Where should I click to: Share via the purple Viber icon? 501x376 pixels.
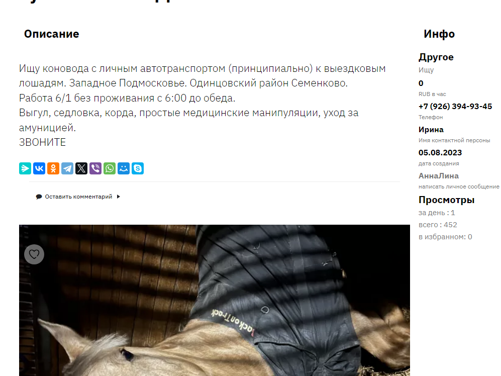point(95,168)
